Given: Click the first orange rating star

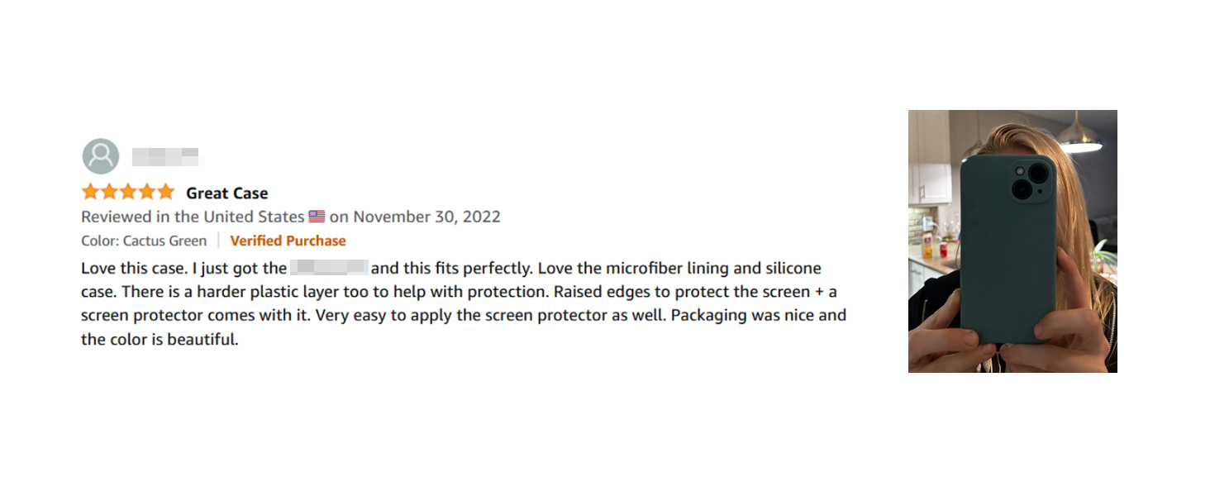Looking at the screenshot, I should click(x=90, y=193).
